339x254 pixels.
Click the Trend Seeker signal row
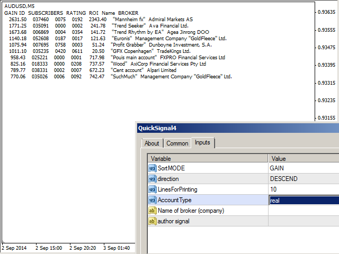click(x=99, y=26)
